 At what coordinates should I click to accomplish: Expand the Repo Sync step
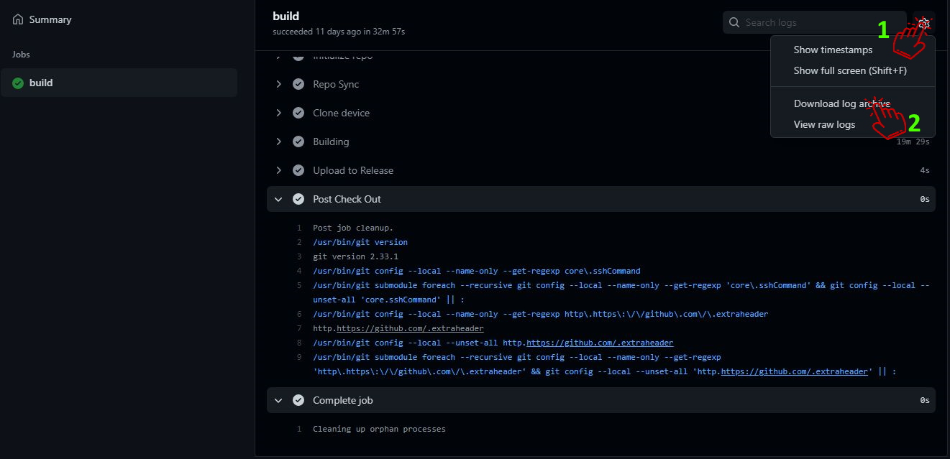tap(279, 84)
